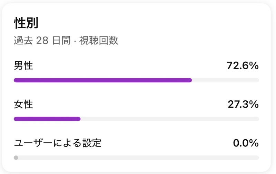
Task: Click the far right end of 男性 track
Action: coord(257,80)
